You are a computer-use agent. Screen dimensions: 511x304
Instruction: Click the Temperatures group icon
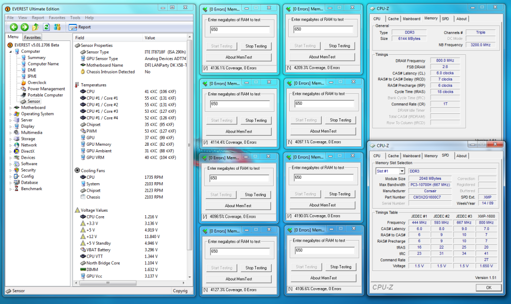[77, 85]
